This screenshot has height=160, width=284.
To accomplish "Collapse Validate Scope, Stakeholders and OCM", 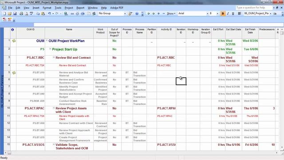I will tap(54, 144).
